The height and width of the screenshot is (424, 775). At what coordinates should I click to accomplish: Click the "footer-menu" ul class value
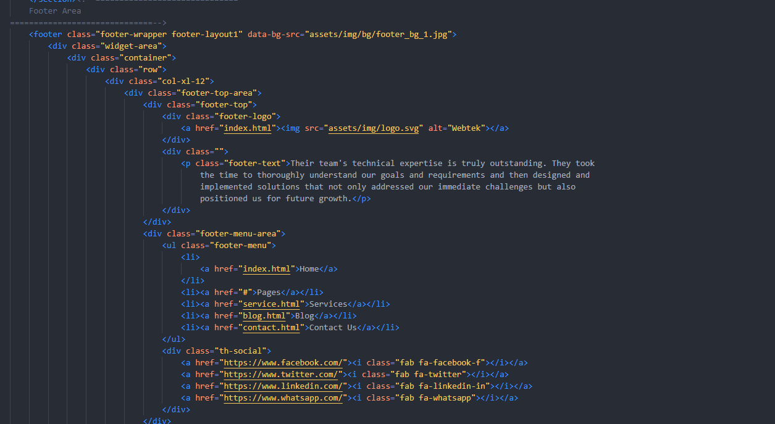[x=243, y=246]
